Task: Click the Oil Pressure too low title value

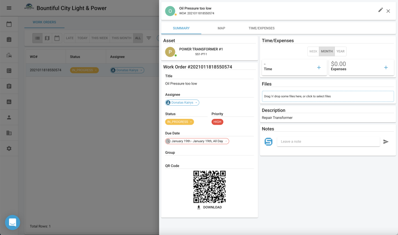Action: click(x=181, y=83)
